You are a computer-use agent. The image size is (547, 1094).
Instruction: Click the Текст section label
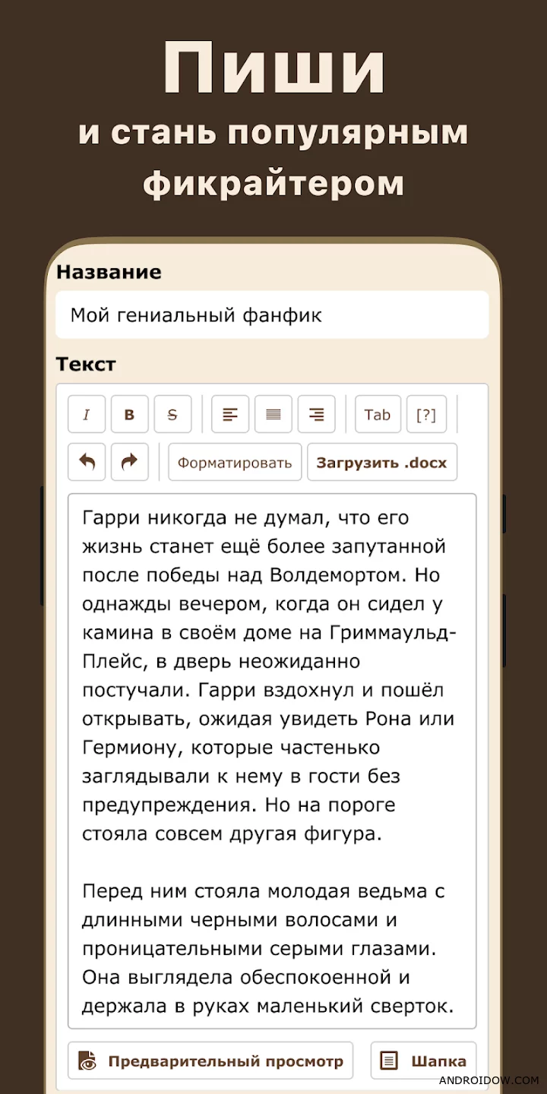pyautogui.click(x=86, y=364)
